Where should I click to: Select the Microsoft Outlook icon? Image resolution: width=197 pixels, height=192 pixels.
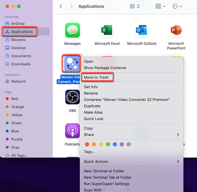142,30
